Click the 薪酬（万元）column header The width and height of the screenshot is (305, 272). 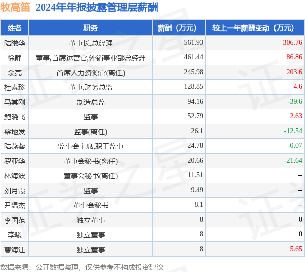(x=179, y=28)
